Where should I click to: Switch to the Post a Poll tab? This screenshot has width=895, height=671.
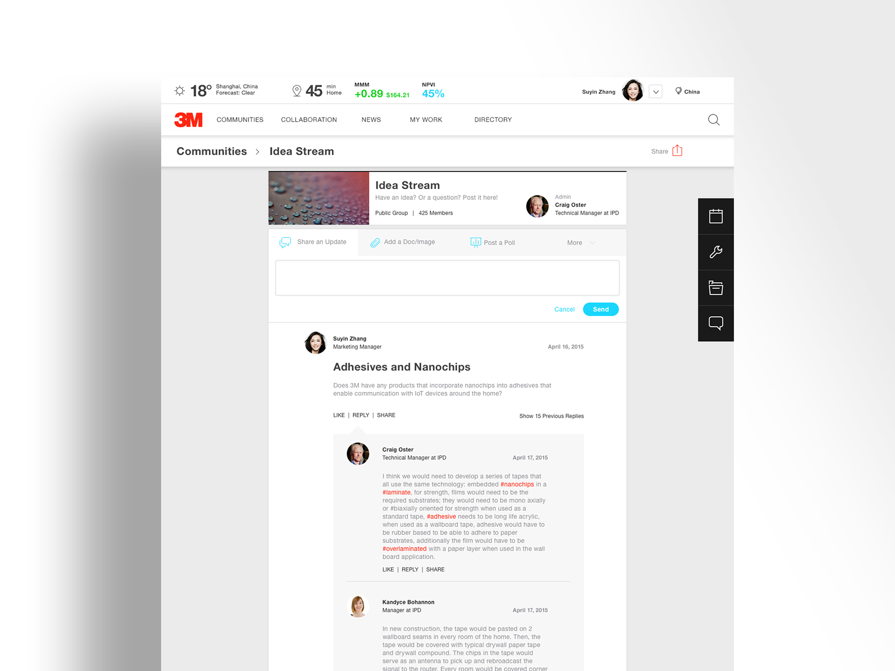coord(493,242)
